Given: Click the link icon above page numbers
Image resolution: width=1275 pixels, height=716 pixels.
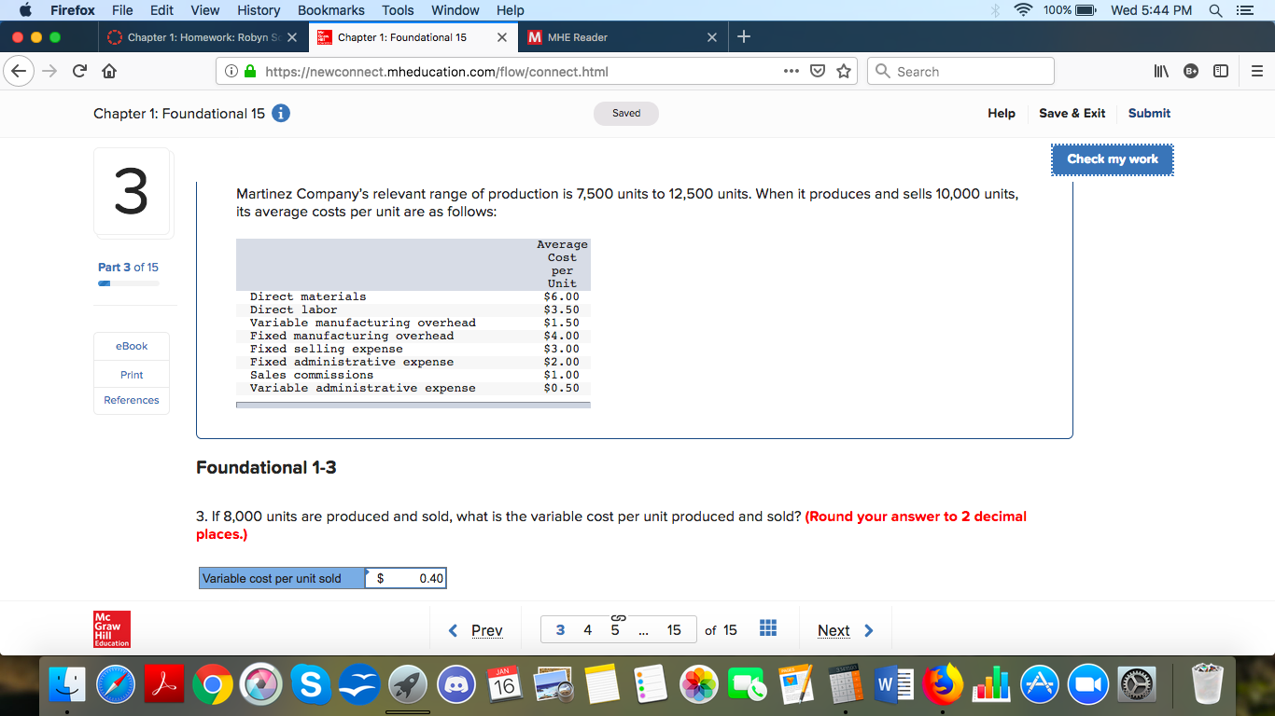Looking at the screenshot, I should [x=616, y=617].
